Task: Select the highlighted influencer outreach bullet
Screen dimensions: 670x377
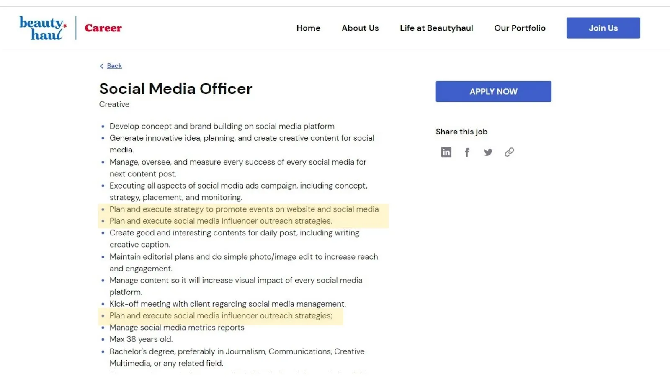Action: pos(221,316)
